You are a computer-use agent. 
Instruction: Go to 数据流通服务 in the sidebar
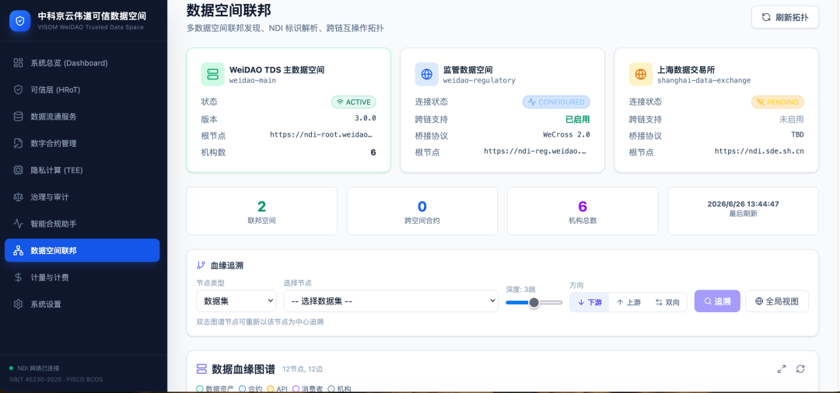tap(82, 117)
